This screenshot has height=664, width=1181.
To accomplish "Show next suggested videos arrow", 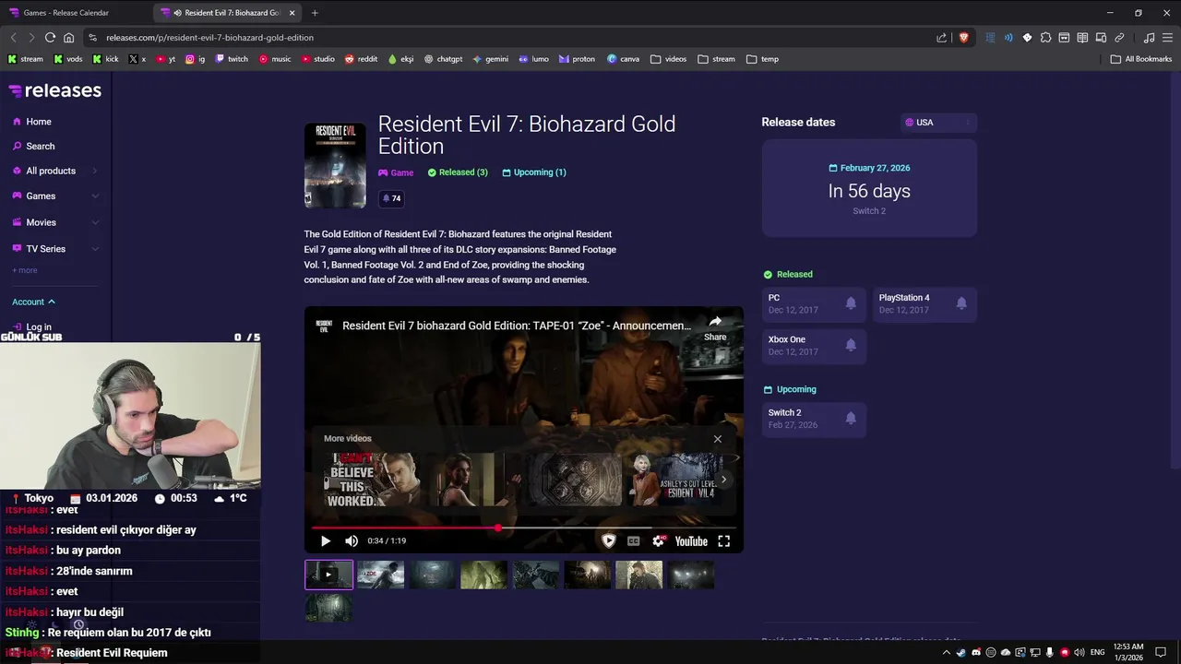I will [723, 480].
